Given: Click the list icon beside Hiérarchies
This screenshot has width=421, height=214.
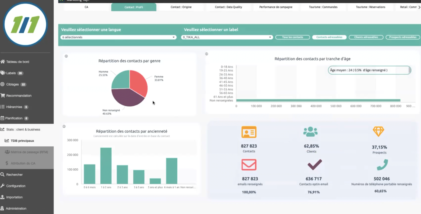Looking at the screenshot, I should point(3,107).
